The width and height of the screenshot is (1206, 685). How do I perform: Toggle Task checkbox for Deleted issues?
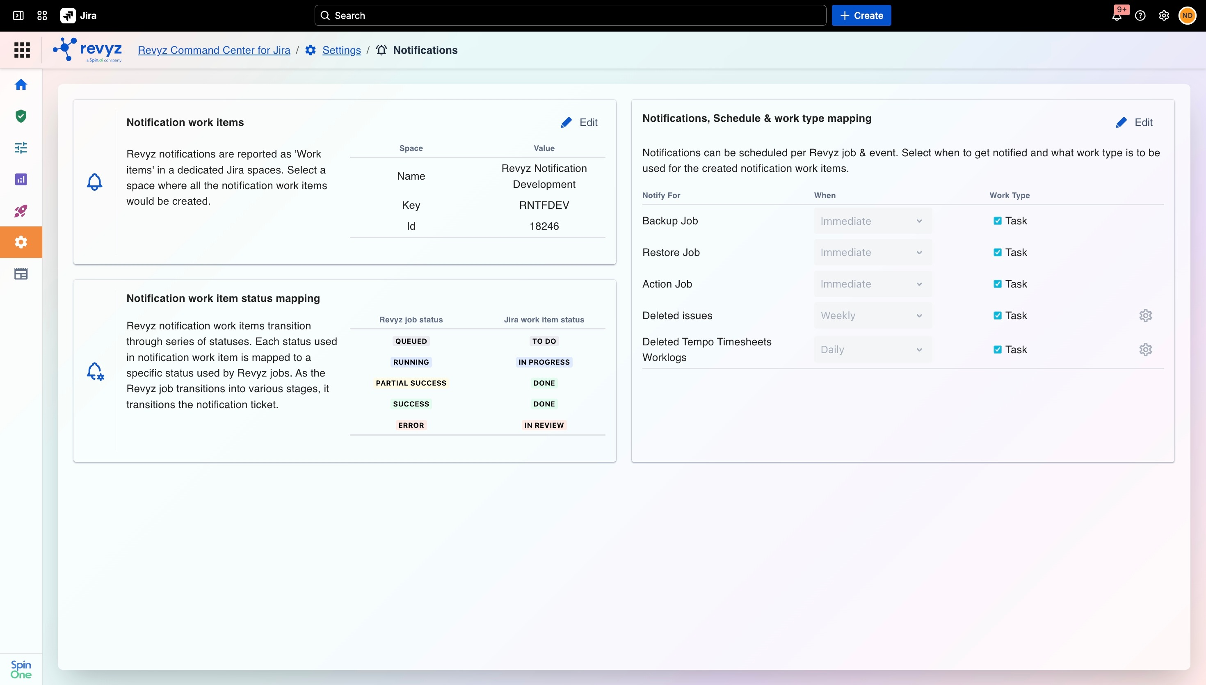pyautogui.click(x=997, y=315)
